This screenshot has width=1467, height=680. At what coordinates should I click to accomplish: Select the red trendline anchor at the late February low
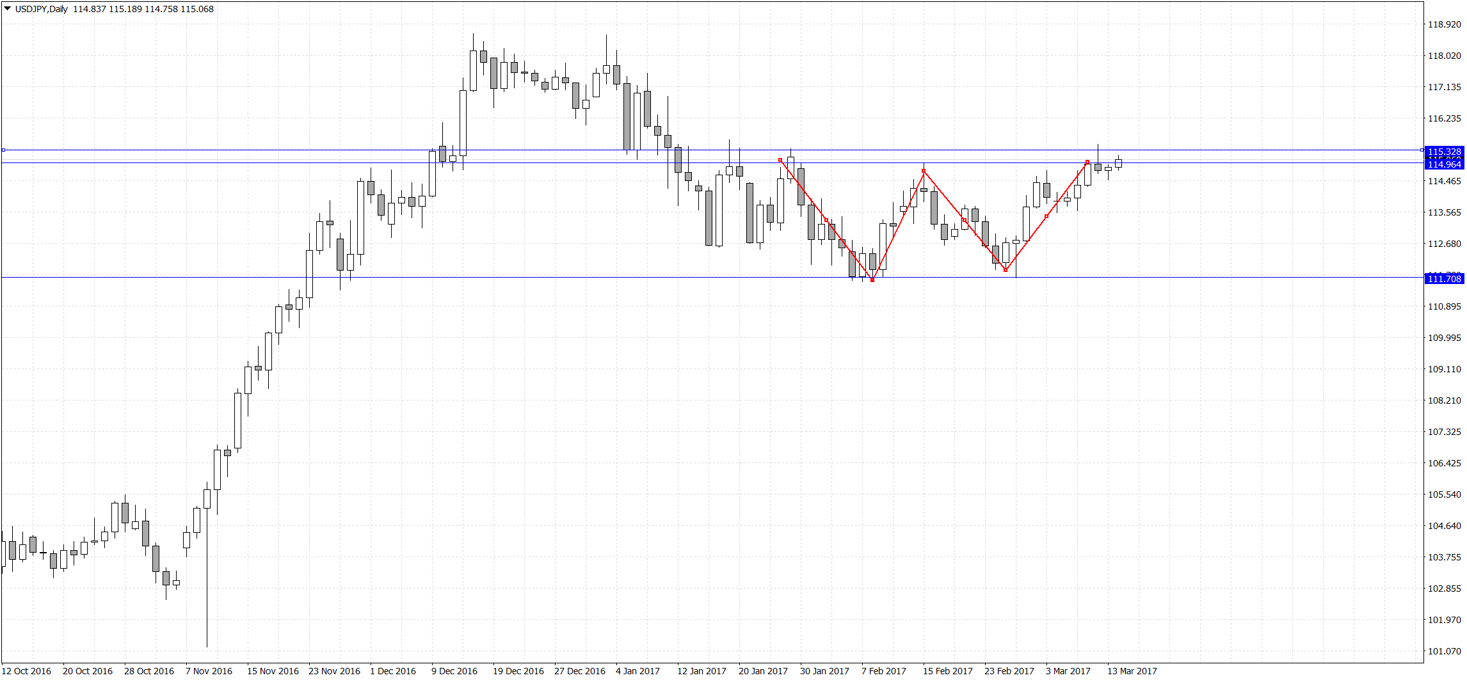(x=1006, y=270)
